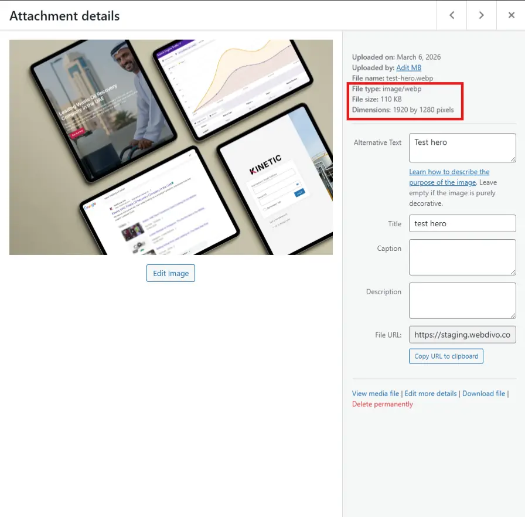Click the red-highlighted file info area
This screenshot has height=517, width=525.
point(405,103)
